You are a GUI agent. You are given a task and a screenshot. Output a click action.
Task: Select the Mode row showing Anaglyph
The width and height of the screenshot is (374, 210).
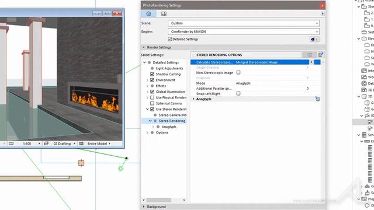click(255, 83)
